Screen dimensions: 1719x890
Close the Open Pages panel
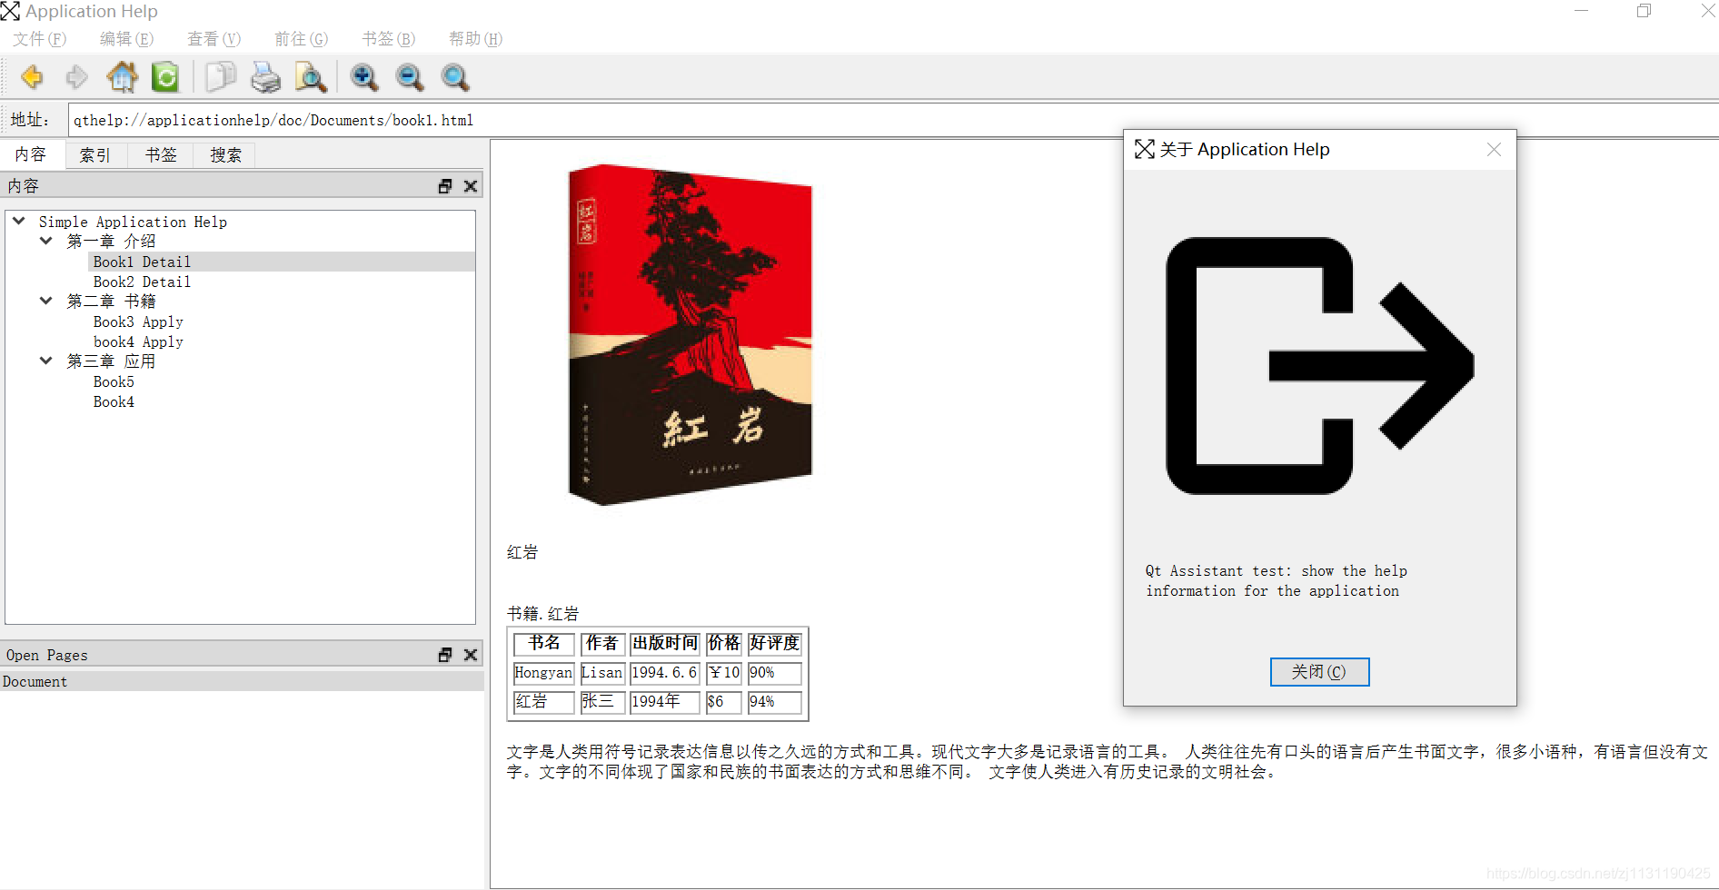pos(471,655)
